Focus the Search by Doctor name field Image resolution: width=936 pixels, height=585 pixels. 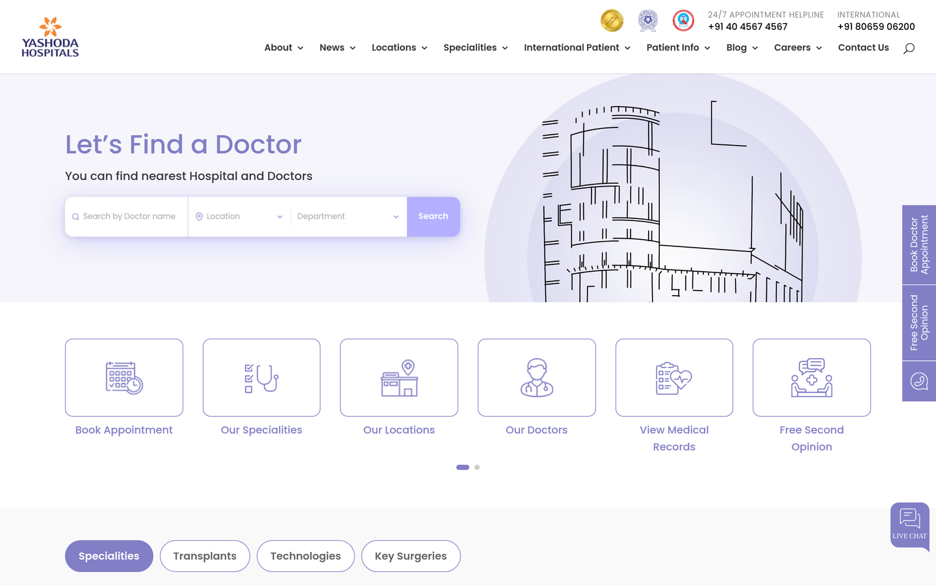(x=126, y=216)
